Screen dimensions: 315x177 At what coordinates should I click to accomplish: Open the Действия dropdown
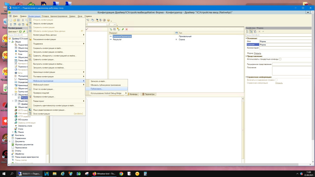pos(13,32)
